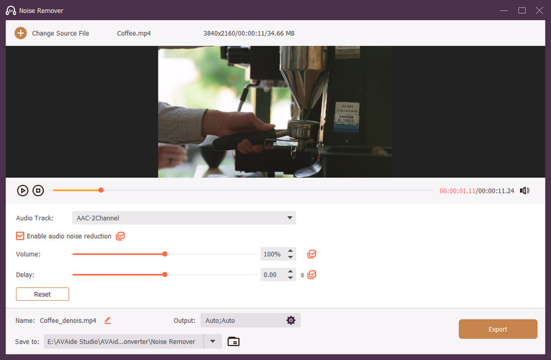Viewport: 551px width, 360px height.
Task: Click apply-to-all icon beside Delay
Action: tap(312, 275)
